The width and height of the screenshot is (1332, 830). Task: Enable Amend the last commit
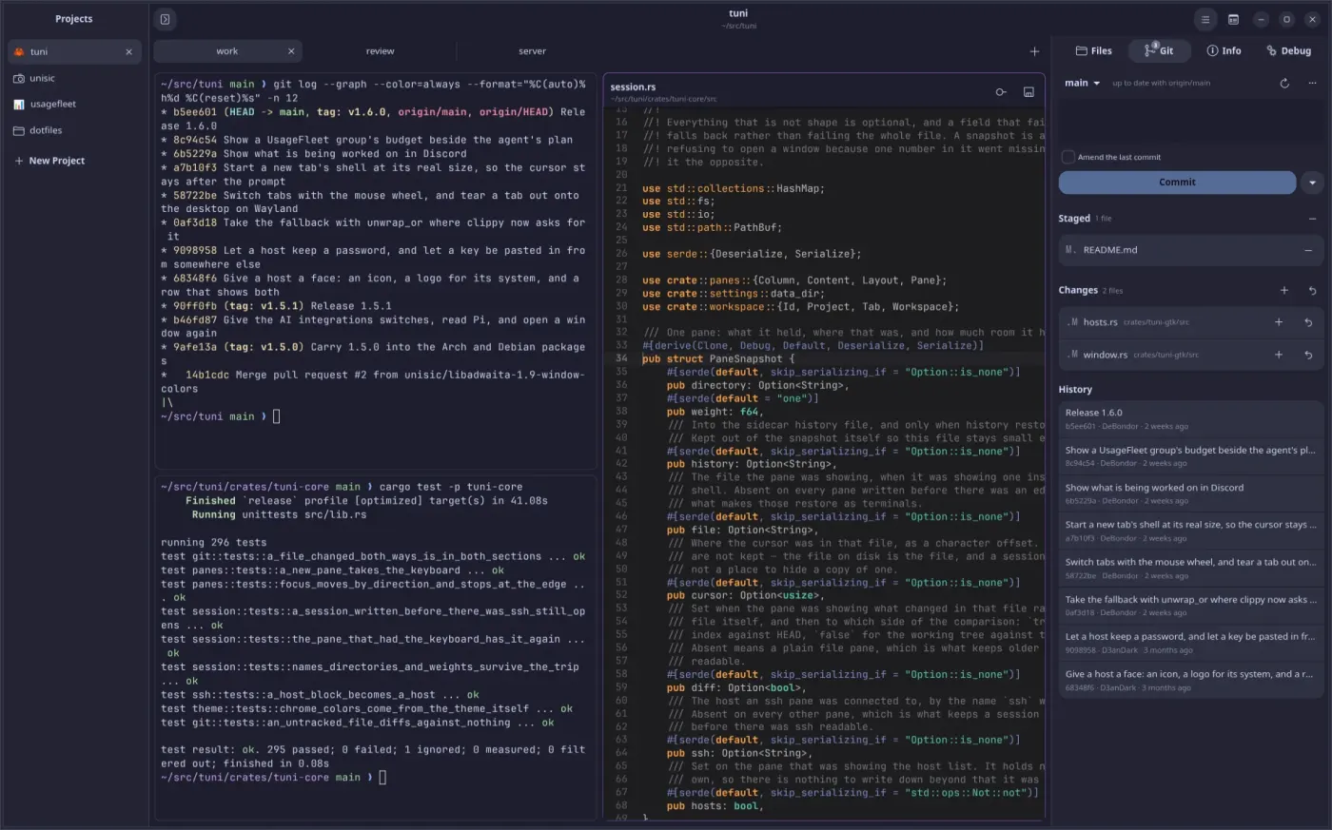1068,157
